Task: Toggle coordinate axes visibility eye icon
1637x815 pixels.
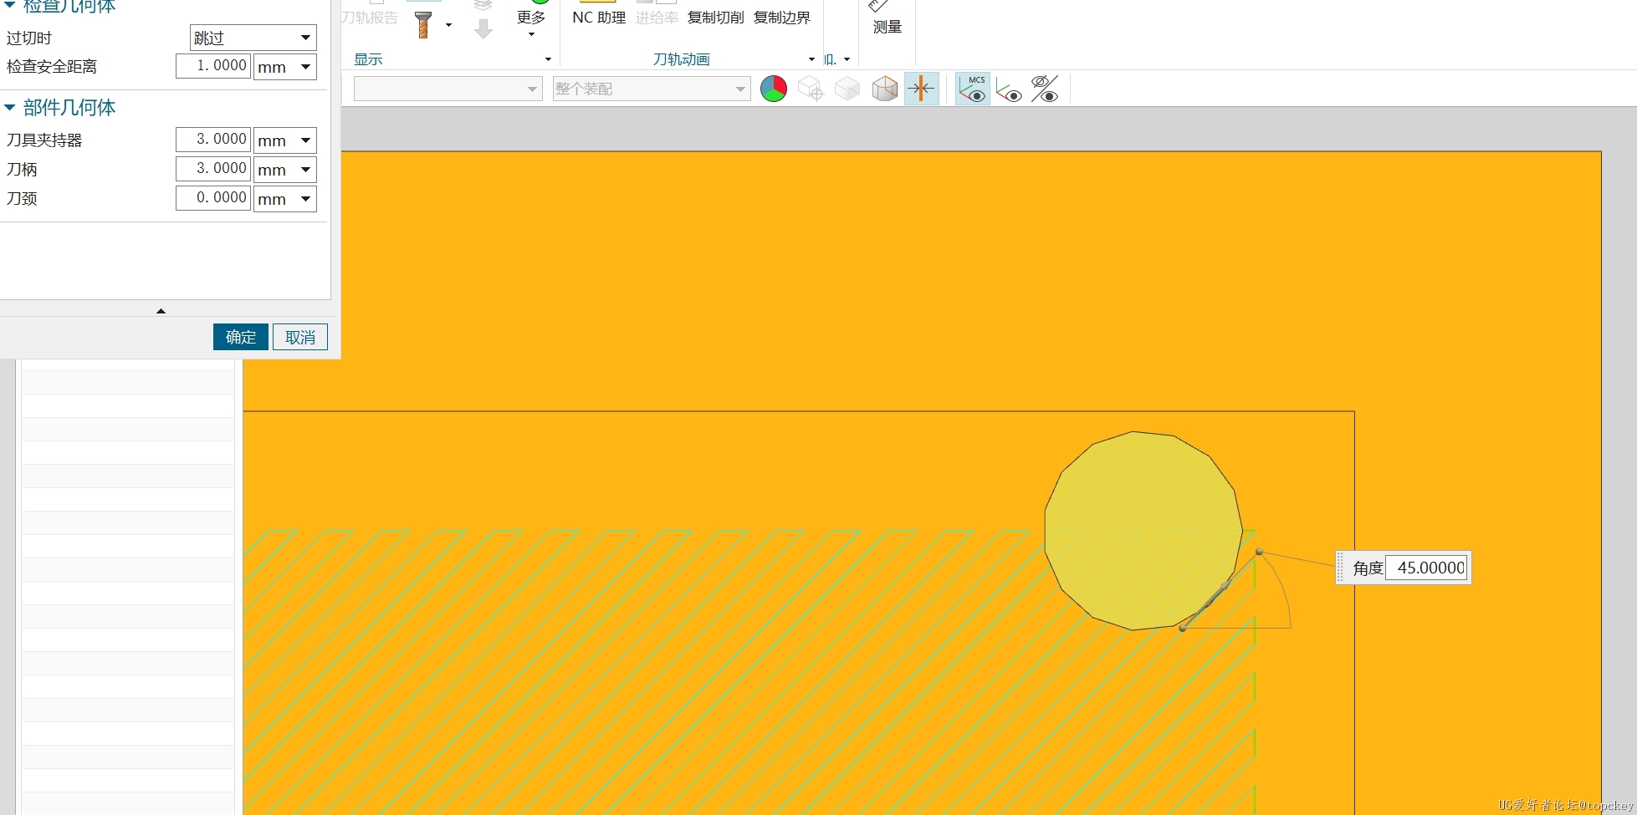Action: tap(1010, 89)
